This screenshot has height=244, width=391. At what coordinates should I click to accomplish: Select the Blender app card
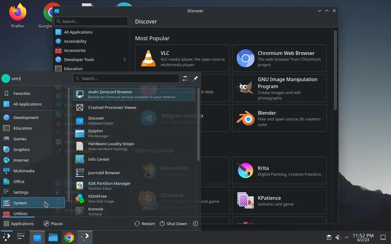point(279,118)
